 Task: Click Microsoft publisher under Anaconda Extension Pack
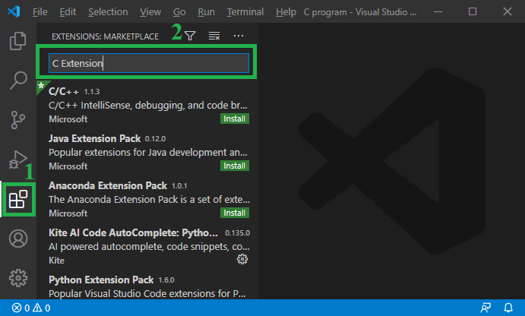coord(68,213)
